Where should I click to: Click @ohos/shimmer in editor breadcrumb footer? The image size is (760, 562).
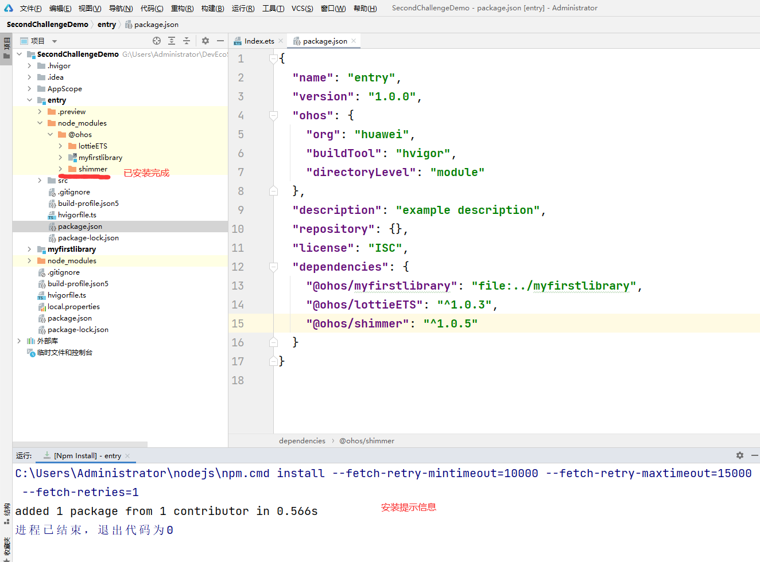(367, 440)
